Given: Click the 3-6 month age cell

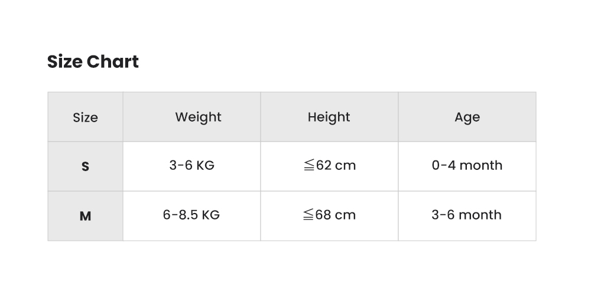Looking at the screenshot, I should point(467,215).
